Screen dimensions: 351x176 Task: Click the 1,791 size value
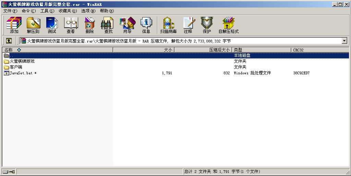(167, 73)
